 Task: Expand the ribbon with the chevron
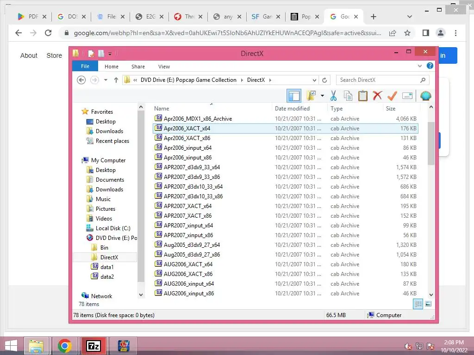point(419,66)
